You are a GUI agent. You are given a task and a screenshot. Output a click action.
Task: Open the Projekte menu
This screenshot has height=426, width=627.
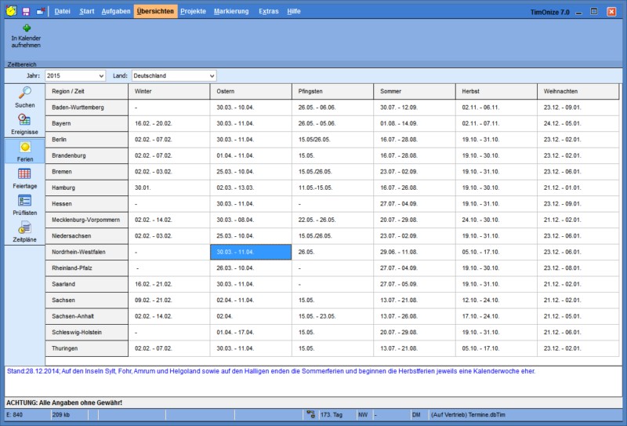pyautogui.click(x=193, y=11)
